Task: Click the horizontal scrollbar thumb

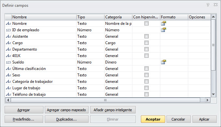Action: point(105,100)
